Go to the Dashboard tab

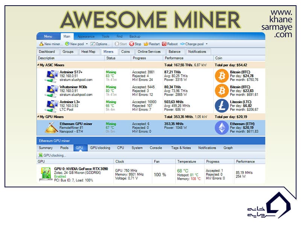tap(47, 52)
